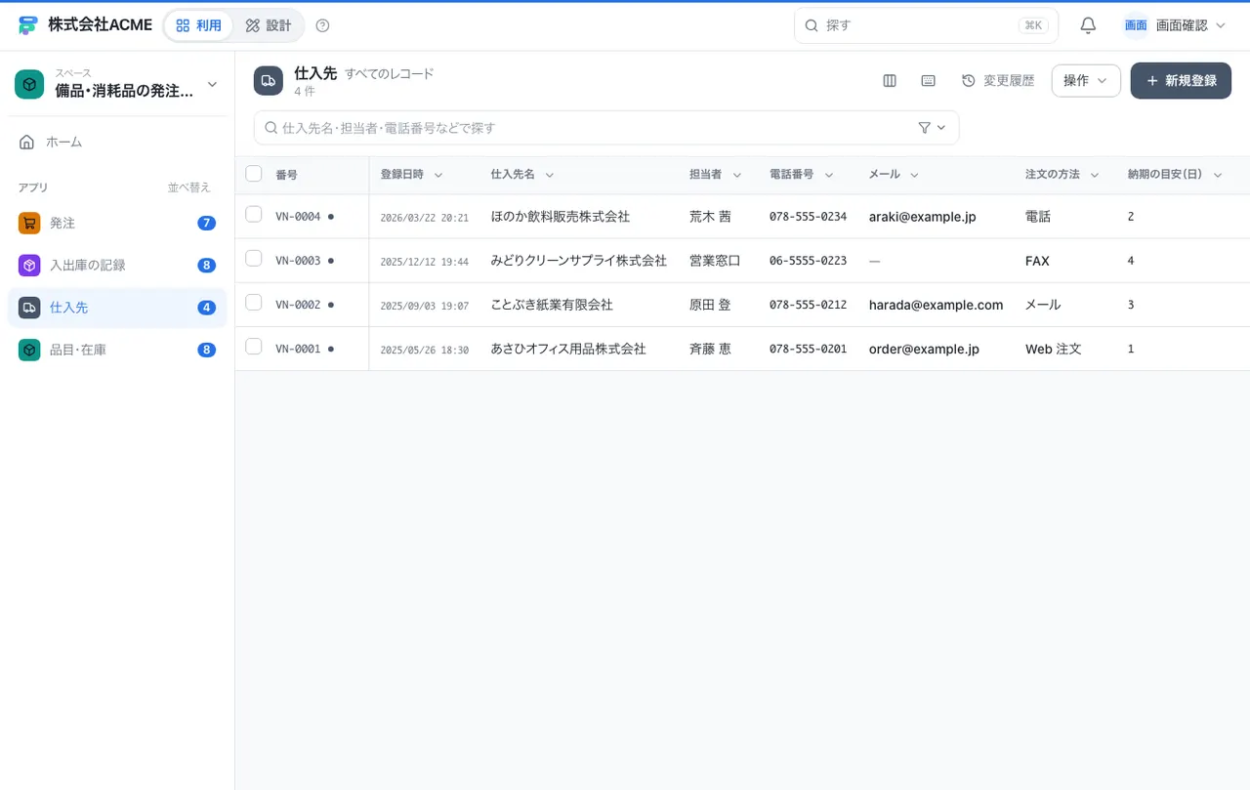Image resolution: width=1250 pixels, height=790 pixels.
Task: Click the 発注 shopping cart icon
Action: point(29,223)
